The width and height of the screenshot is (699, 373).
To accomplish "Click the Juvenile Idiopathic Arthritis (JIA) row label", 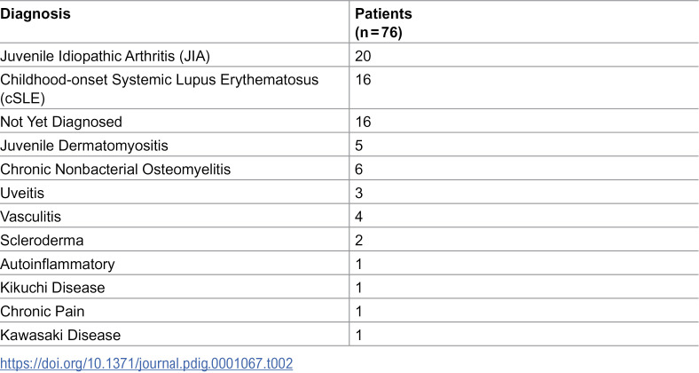I will point(105,56).
